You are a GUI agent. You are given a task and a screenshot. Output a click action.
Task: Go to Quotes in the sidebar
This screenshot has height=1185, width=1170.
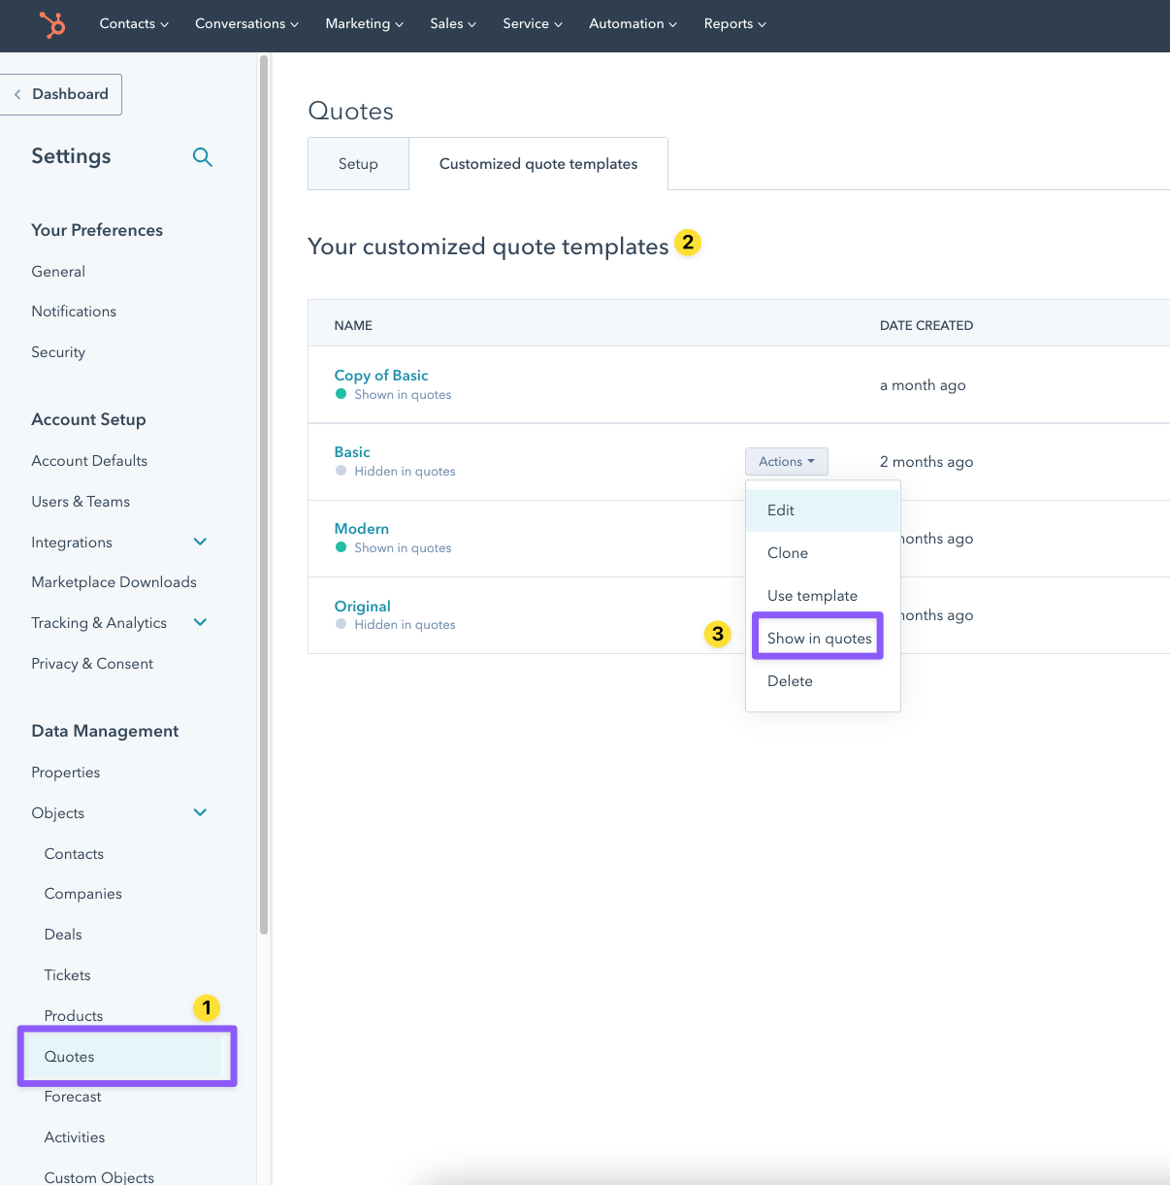(70, 1057)
